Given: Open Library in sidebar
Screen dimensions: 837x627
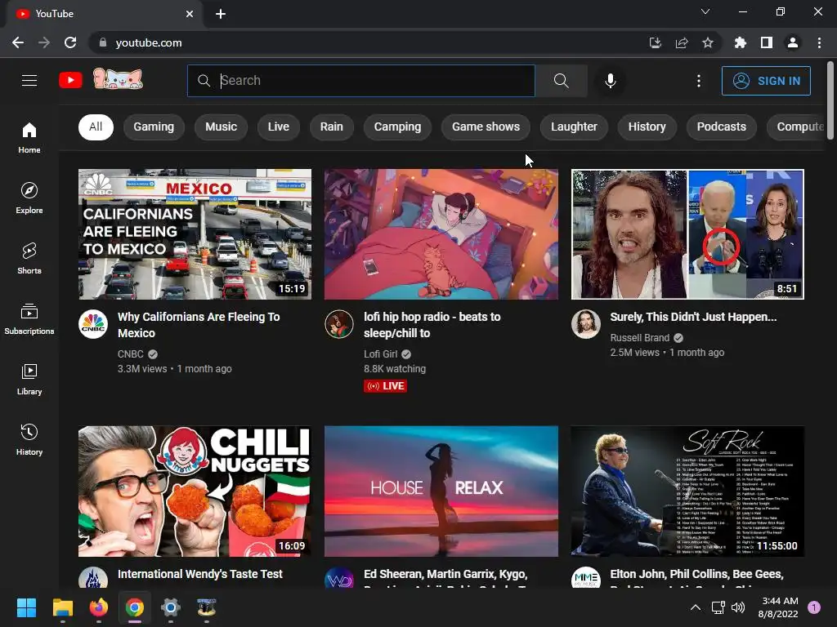Looking at the screenshot, I should 29,379.
